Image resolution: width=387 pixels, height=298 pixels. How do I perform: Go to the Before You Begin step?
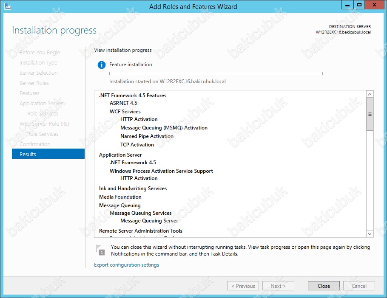[x=40, y=53]
